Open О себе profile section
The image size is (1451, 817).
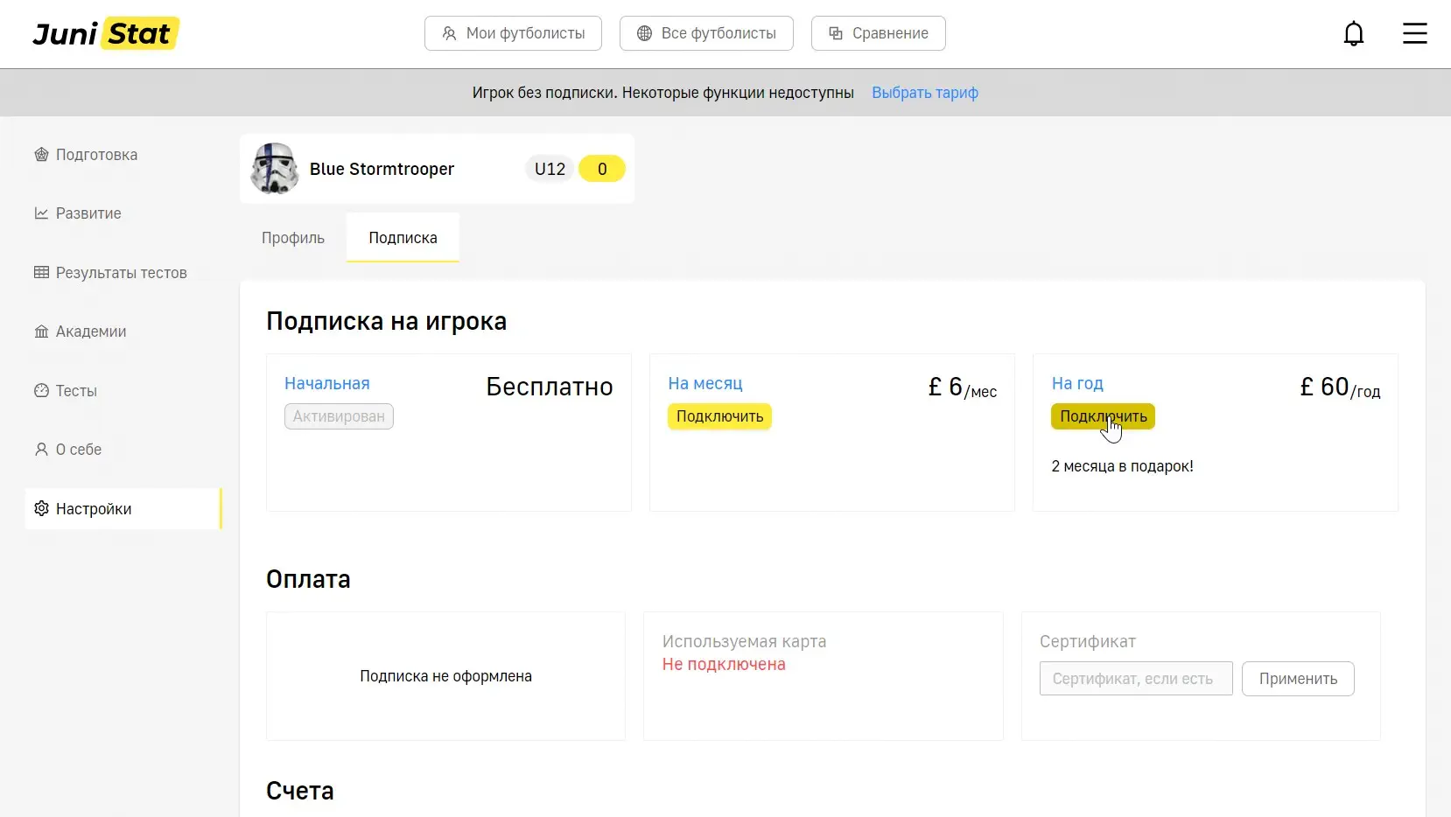tap(78, 450)
